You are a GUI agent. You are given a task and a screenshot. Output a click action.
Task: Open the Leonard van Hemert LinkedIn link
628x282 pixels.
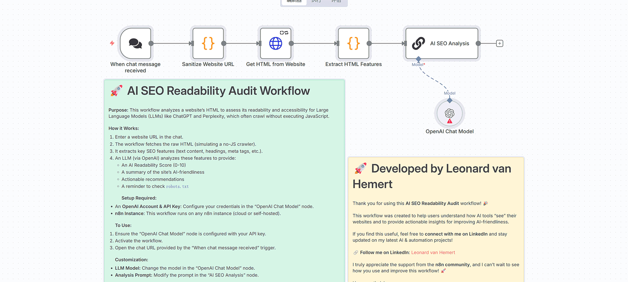tap(433, 253)
